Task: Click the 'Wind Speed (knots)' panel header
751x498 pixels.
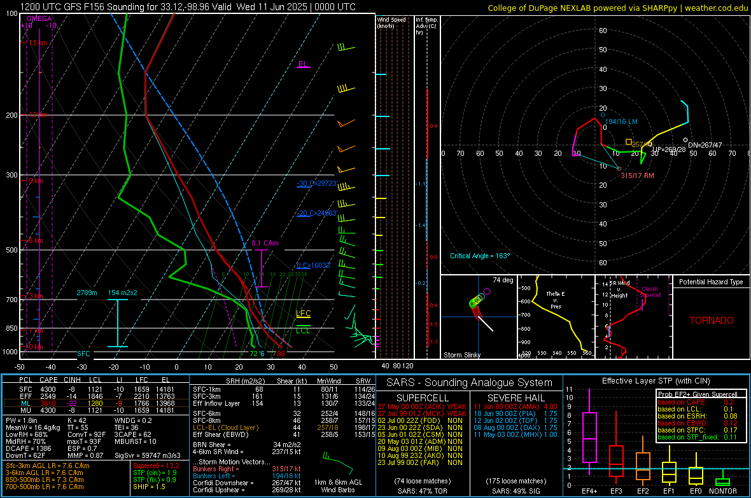Action: pos(391,22)
